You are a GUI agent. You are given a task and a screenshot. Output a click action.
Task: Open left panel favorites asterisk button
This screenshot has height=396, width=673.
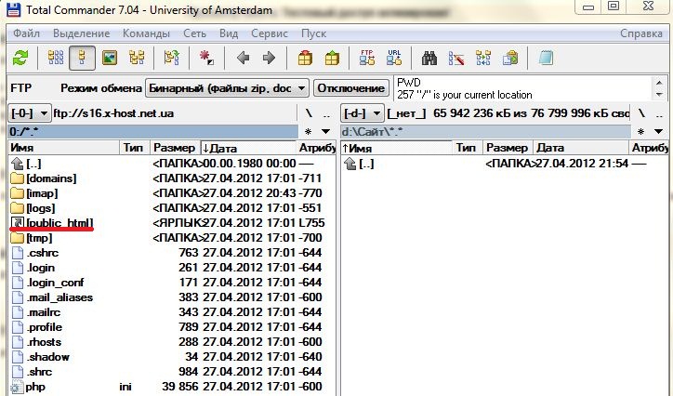click(308, 132)
